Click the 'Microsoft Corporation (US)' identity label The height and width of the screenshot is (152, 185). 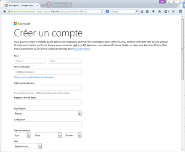(x=23, y=11)
